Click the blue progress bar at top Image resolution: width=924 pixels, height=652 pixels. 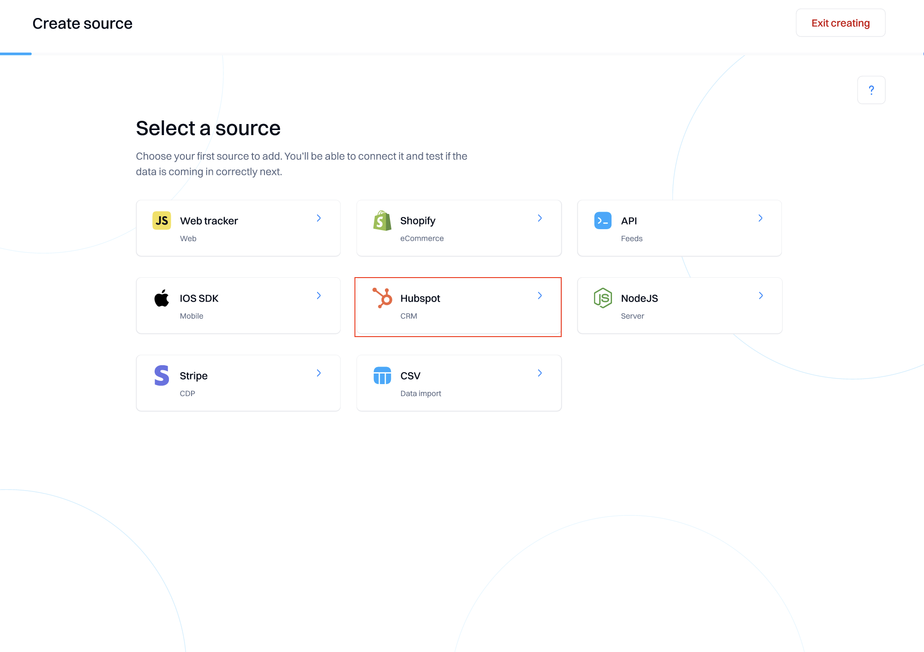(x=16, y=54)
